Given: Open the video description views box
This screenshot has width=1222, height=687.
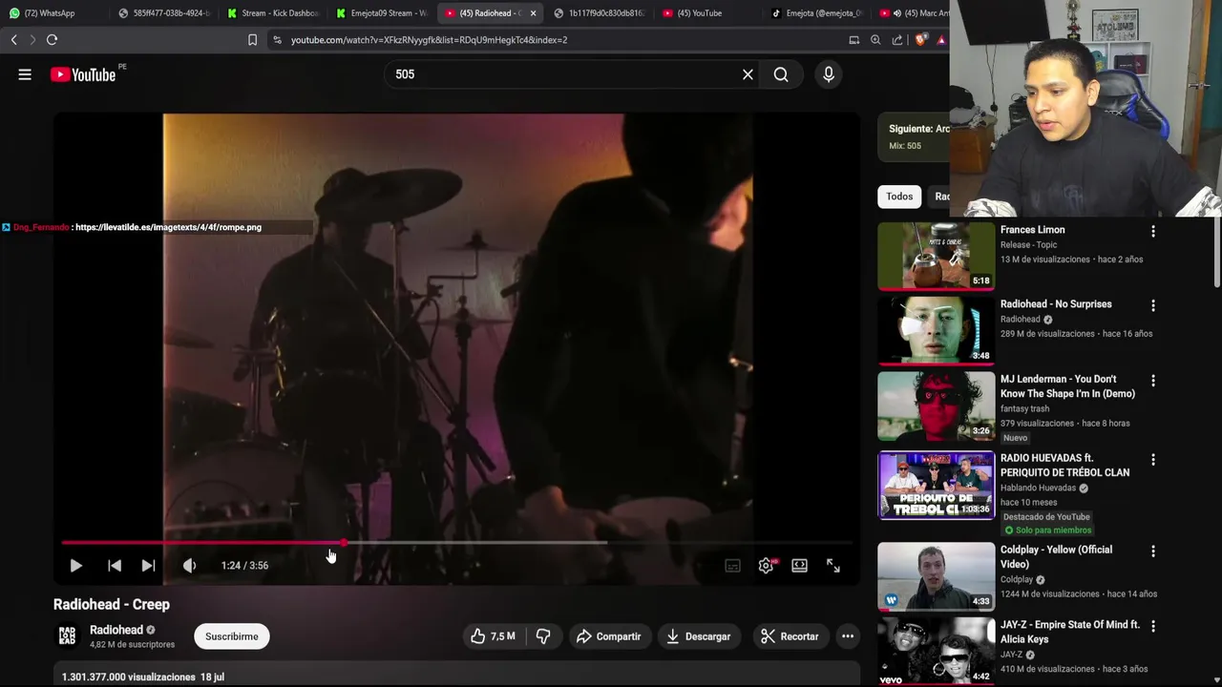Looking at the screenshot, I should pyautogui.click(x=456, y=676).
